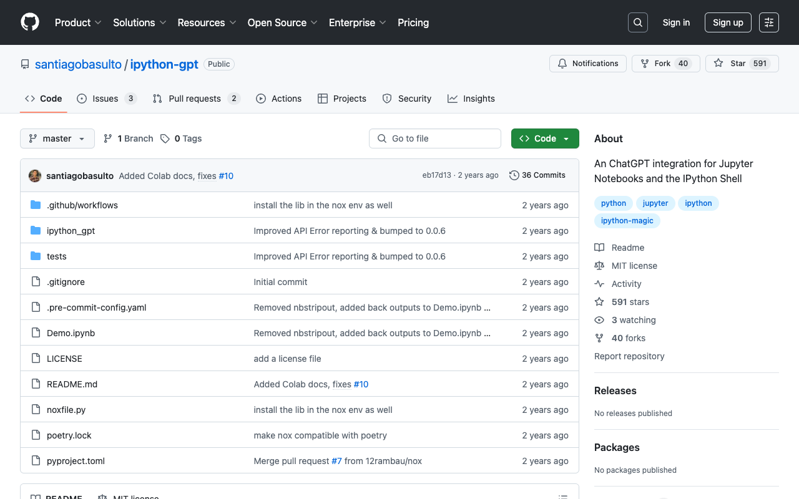Click the file icon next to .gitignore

tap(36, 282)
